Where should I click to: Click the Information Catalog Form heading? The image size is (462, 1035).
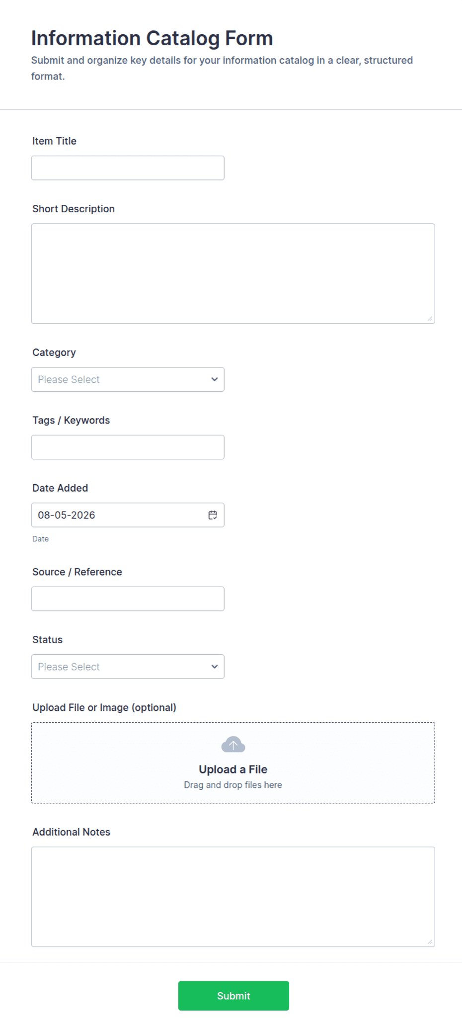click(x=152, y=38)
